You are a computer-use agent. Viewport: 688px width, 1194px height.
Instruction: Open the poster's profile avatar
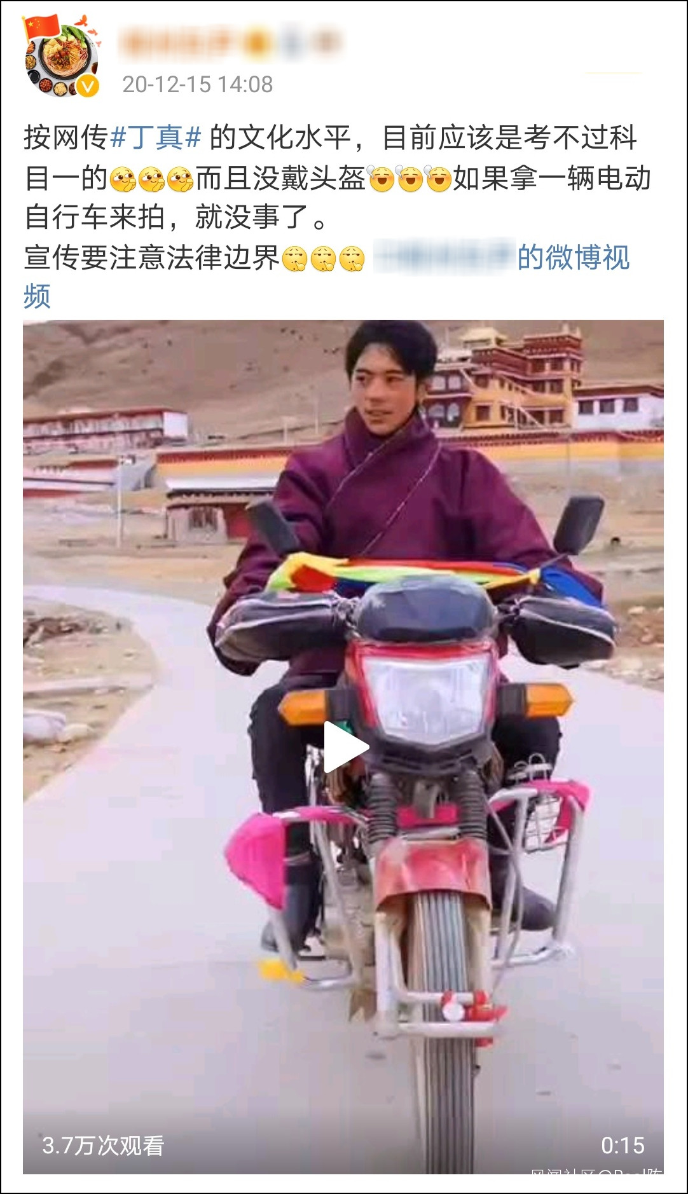[x=62, y=58]
